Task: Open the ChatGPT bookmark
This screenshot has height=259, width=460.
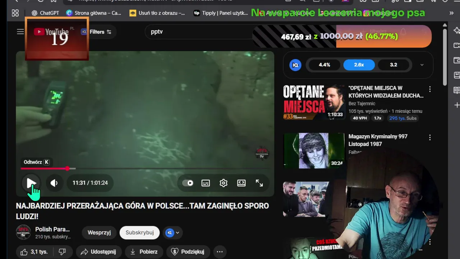Action: pyautogui.click(x=45, y=13)
